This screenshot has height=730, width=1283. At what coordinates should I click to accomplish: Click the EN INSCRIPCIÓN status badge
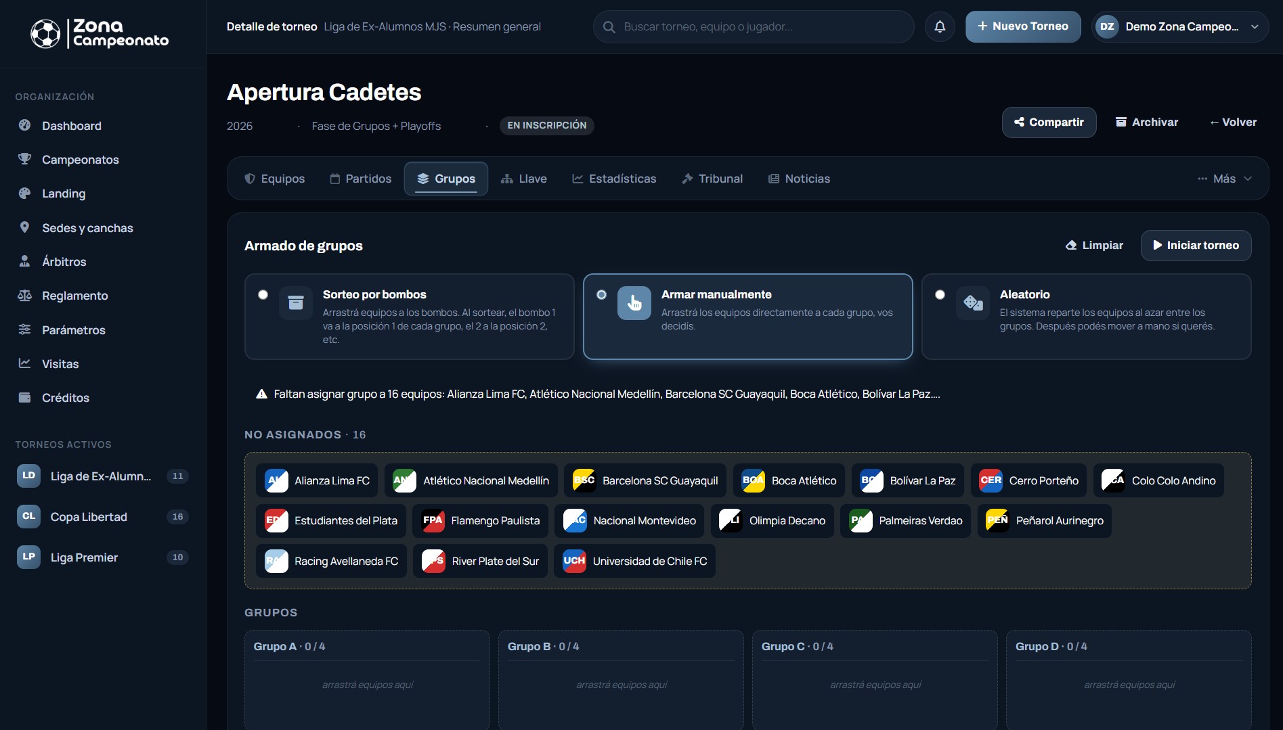(547, 125)
